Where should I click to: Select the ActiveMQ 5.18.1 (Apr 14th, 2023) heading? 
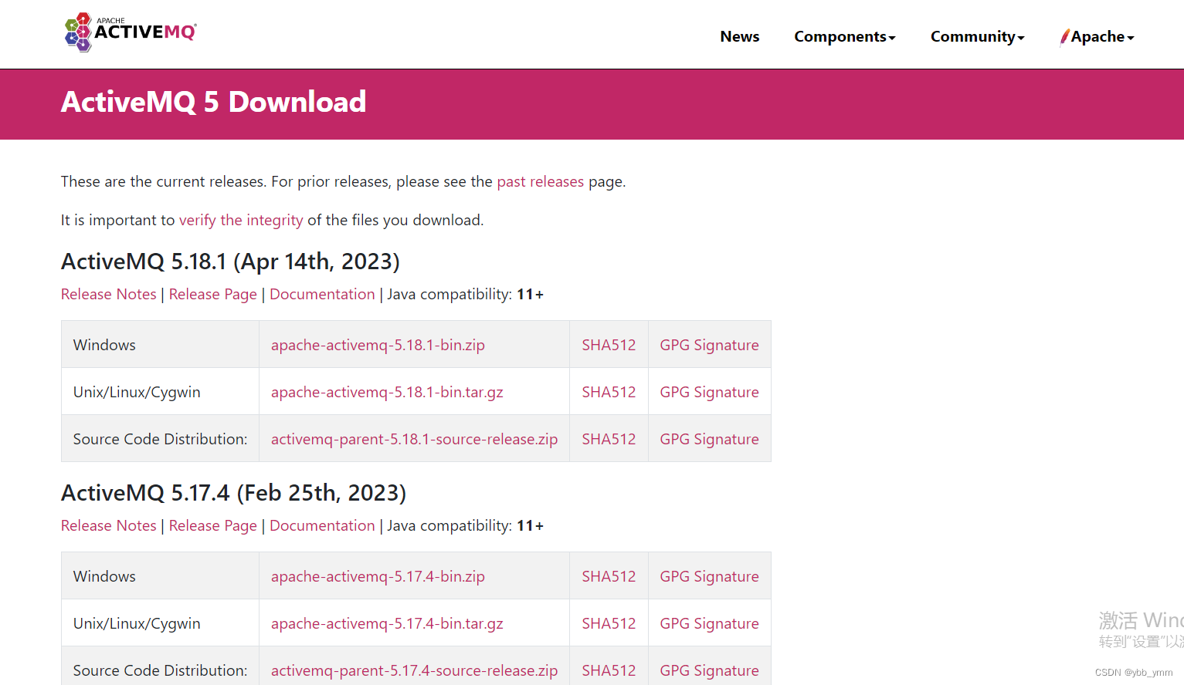click(x=230, y=262)
